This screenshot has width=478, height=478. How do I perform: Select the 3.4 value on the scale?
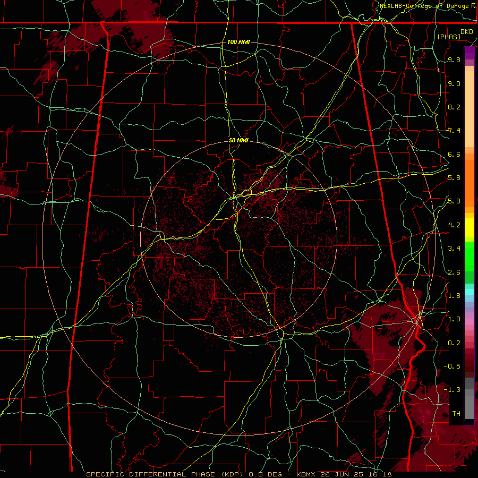pos(454,249)
